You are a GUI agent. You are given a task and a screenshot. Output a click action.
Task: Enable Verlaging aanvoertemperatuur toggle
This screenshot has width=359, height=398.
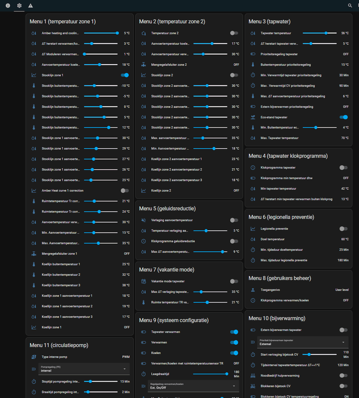point(234,220)
